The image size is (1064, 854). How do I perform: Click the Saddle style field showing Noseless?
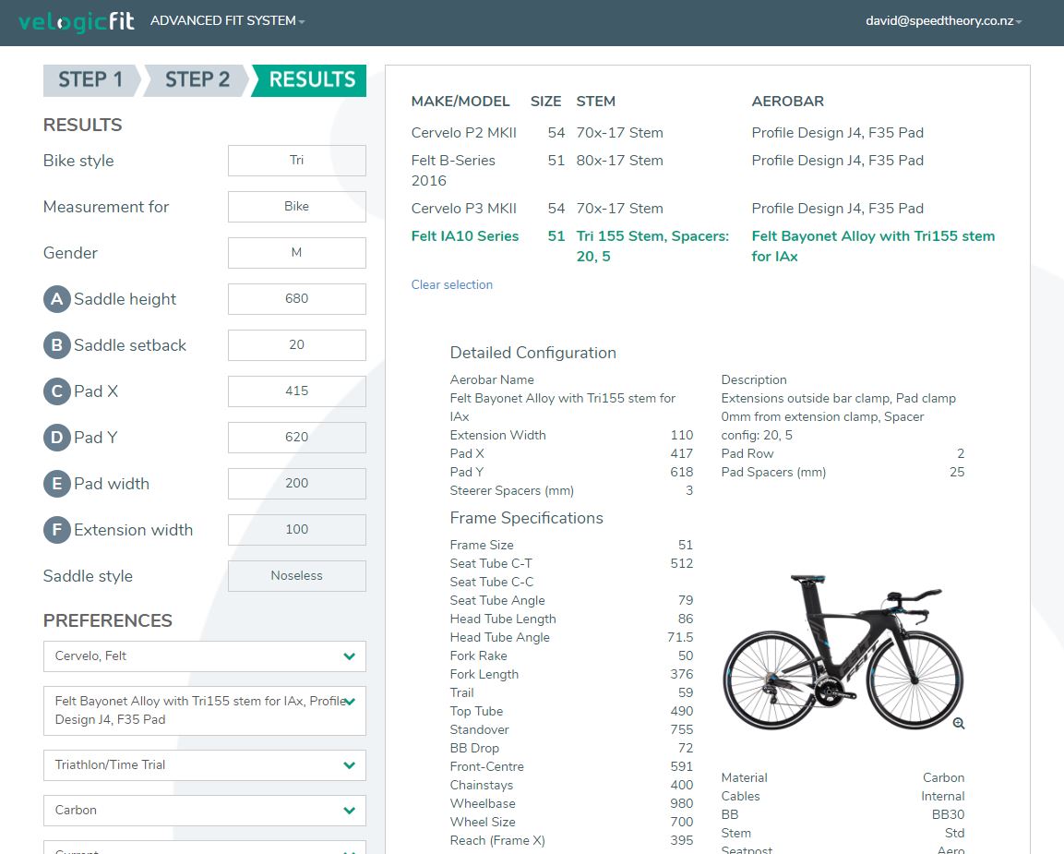[296, 576]
